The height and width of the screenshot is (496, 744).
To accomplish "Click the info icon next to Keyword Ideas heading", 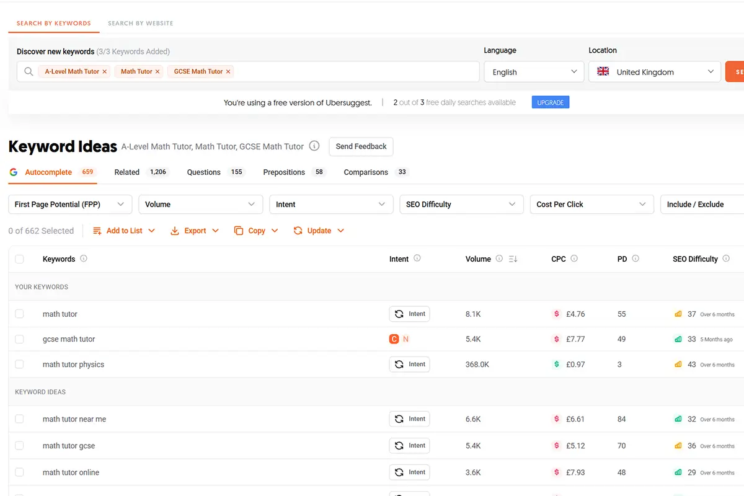I will click(314, 146).
